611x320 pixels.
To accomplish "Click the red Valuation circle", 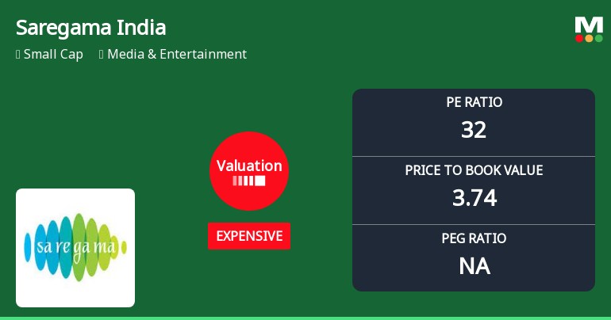I will pos(249,170).
